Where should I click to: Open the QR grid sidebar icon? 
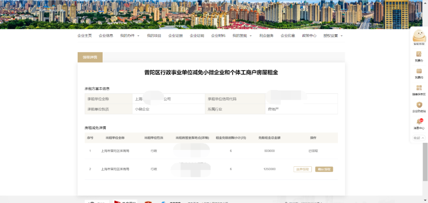click(419, 88)
